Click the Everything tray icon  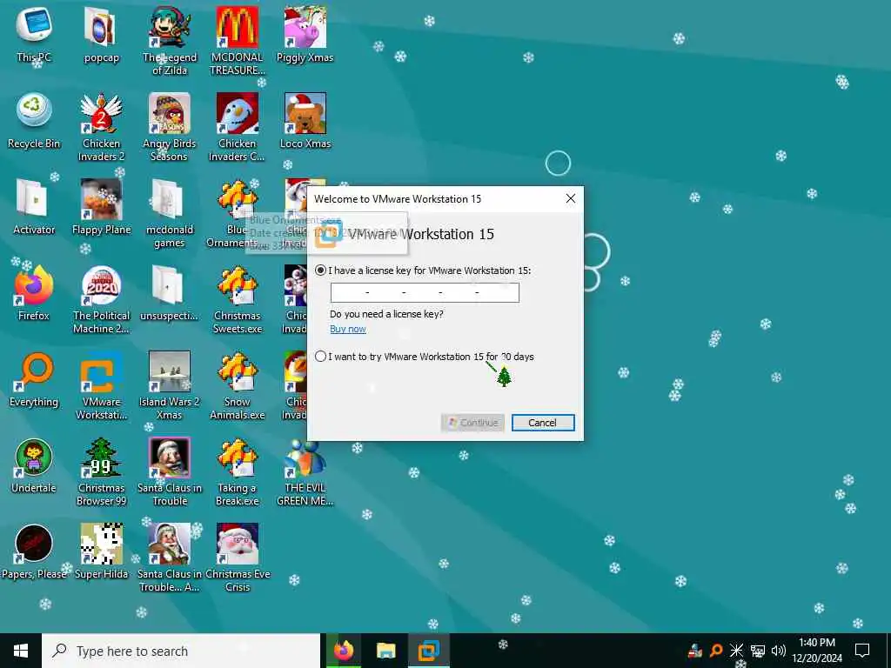coord(716,651)
